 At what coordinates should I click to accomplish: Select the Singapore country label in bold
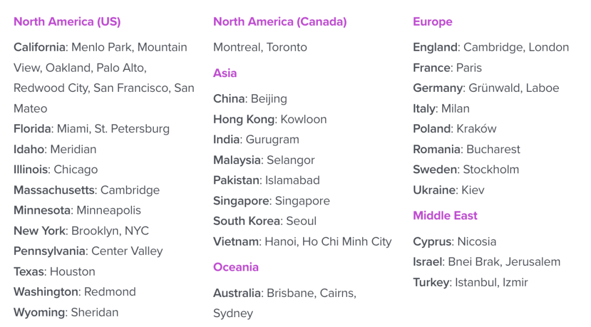pyautogui.click(x=241, y=201)
